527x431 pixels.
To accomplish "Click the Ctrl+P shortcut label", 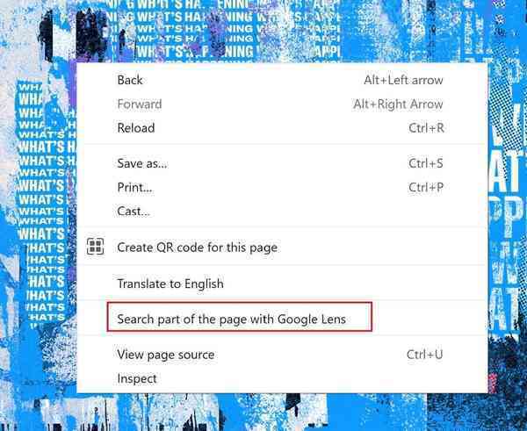I will tap(426, 187).
